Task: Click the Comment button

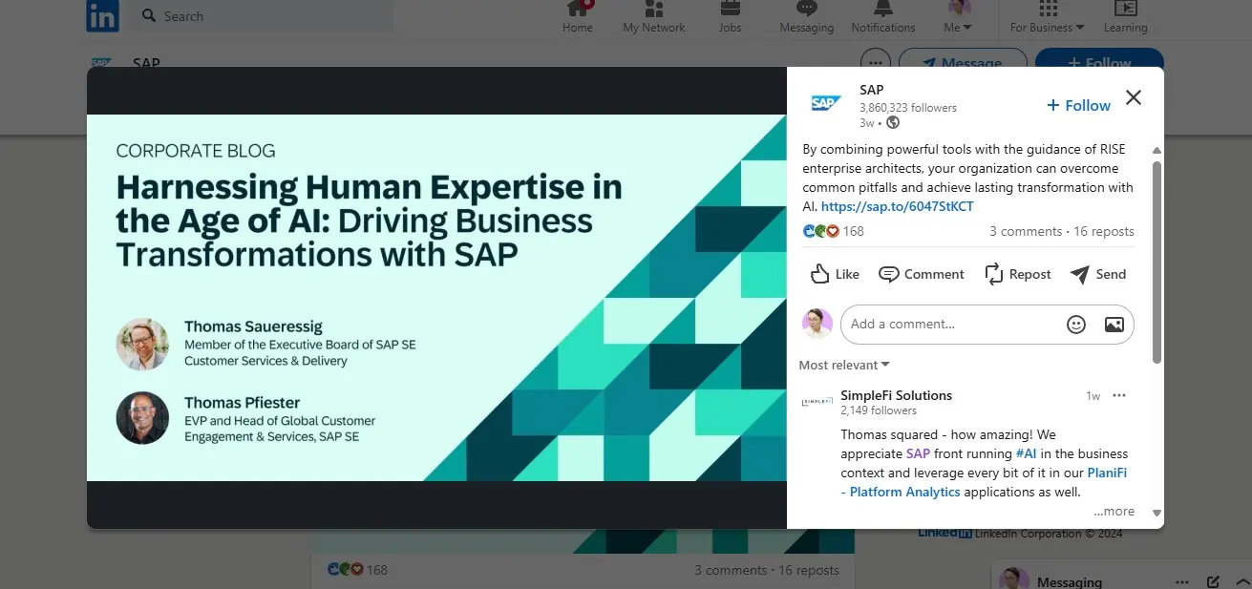Action: [922, 274]
